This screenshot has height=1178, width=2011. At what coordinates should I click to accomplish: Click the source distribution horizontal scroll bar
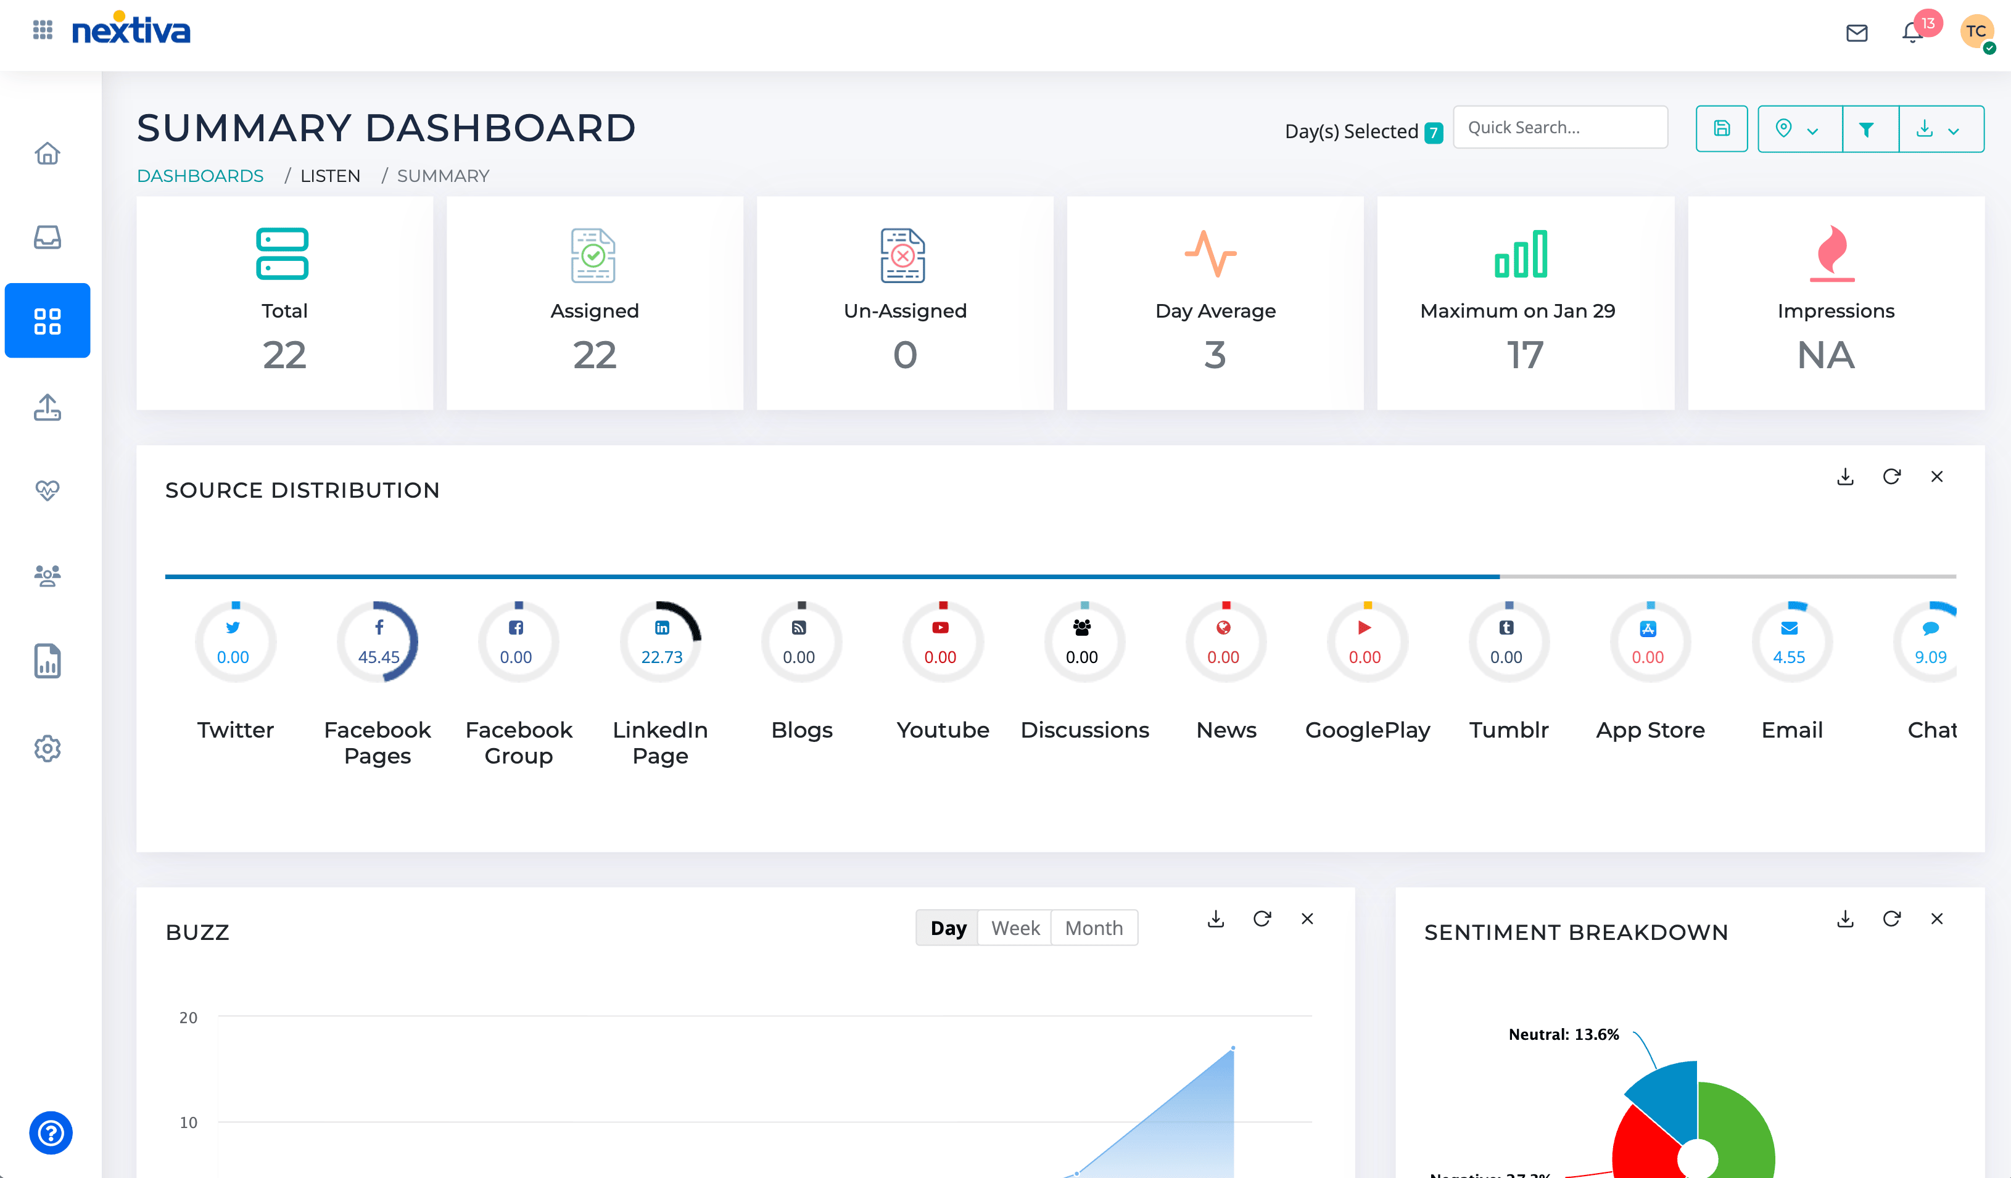832,575
